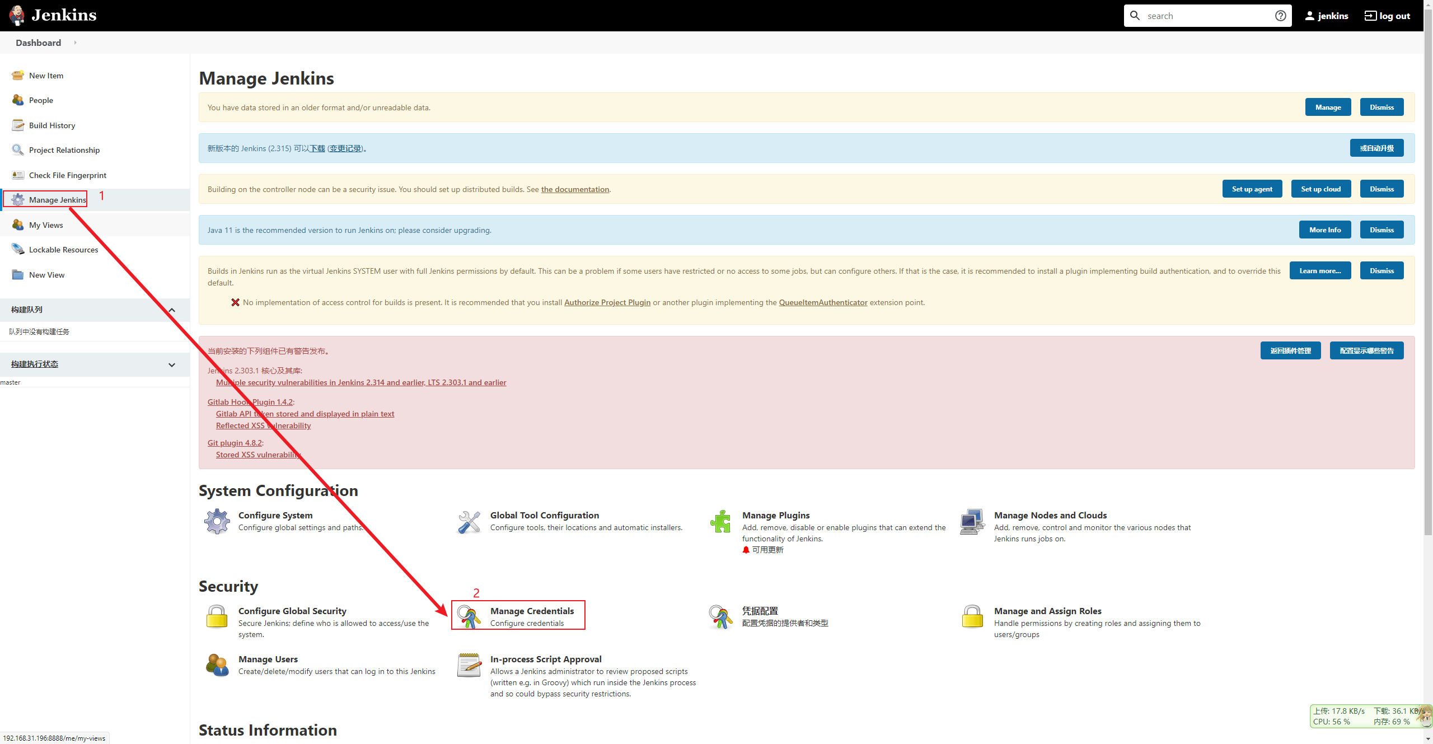Viewport: 1433px width, 744px height.
Task: Open the help question mark icon
Action: point(1280,15)
